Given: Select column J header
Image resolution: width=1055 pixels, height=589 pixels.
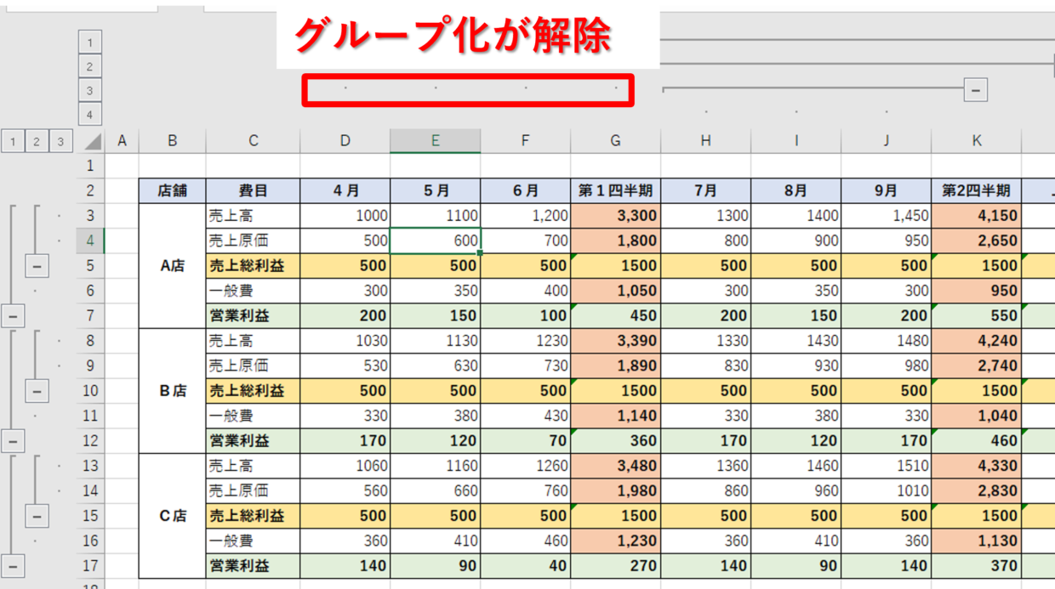Looking at the screenshot, I should tap(886, 141).
